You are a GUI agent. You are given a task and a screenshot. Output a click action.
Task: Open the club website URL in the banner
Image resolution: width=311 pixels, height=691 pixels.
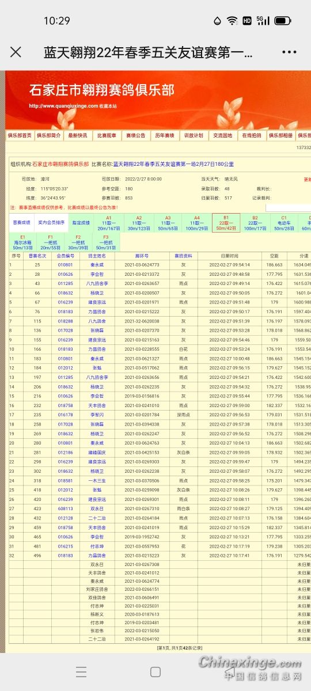63,105
